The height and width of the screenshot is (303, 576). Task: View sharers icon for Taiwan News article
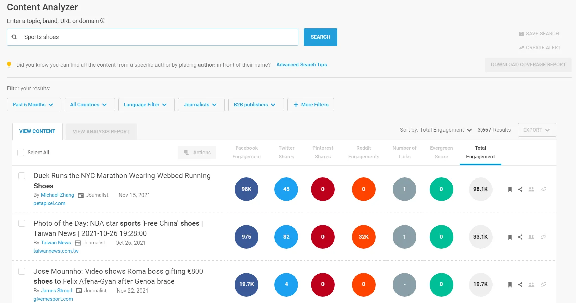pos(531,237)
